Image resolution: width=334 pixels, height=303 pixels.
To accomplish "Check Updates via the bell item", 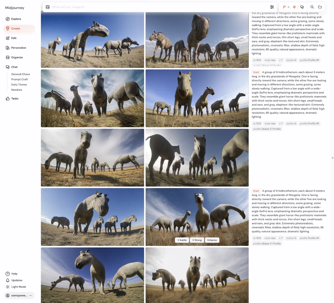I will [x=14, y=280].
